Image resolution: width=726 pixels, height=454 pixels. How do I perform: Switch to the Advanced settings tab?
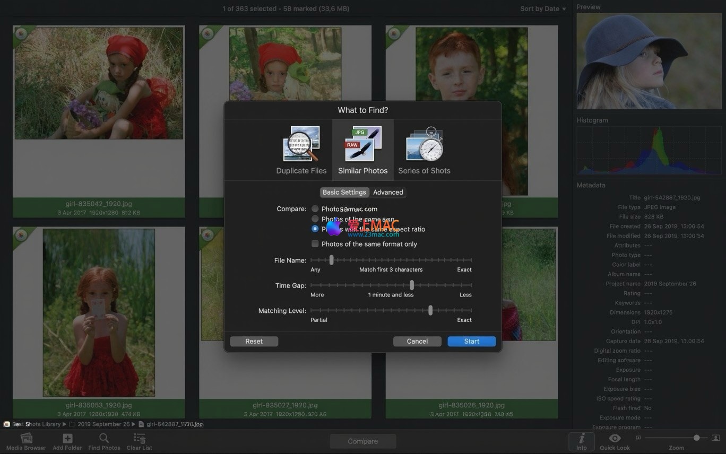coord(388,193)
